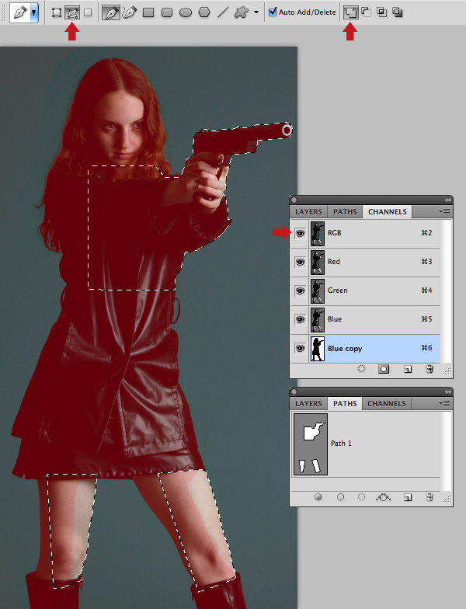Select the Line shape tool
The image size is (466, 609).
(223, 12)
